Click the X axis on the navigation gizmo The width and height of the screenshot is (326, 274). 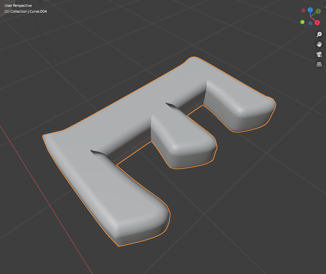coord(317,22)
